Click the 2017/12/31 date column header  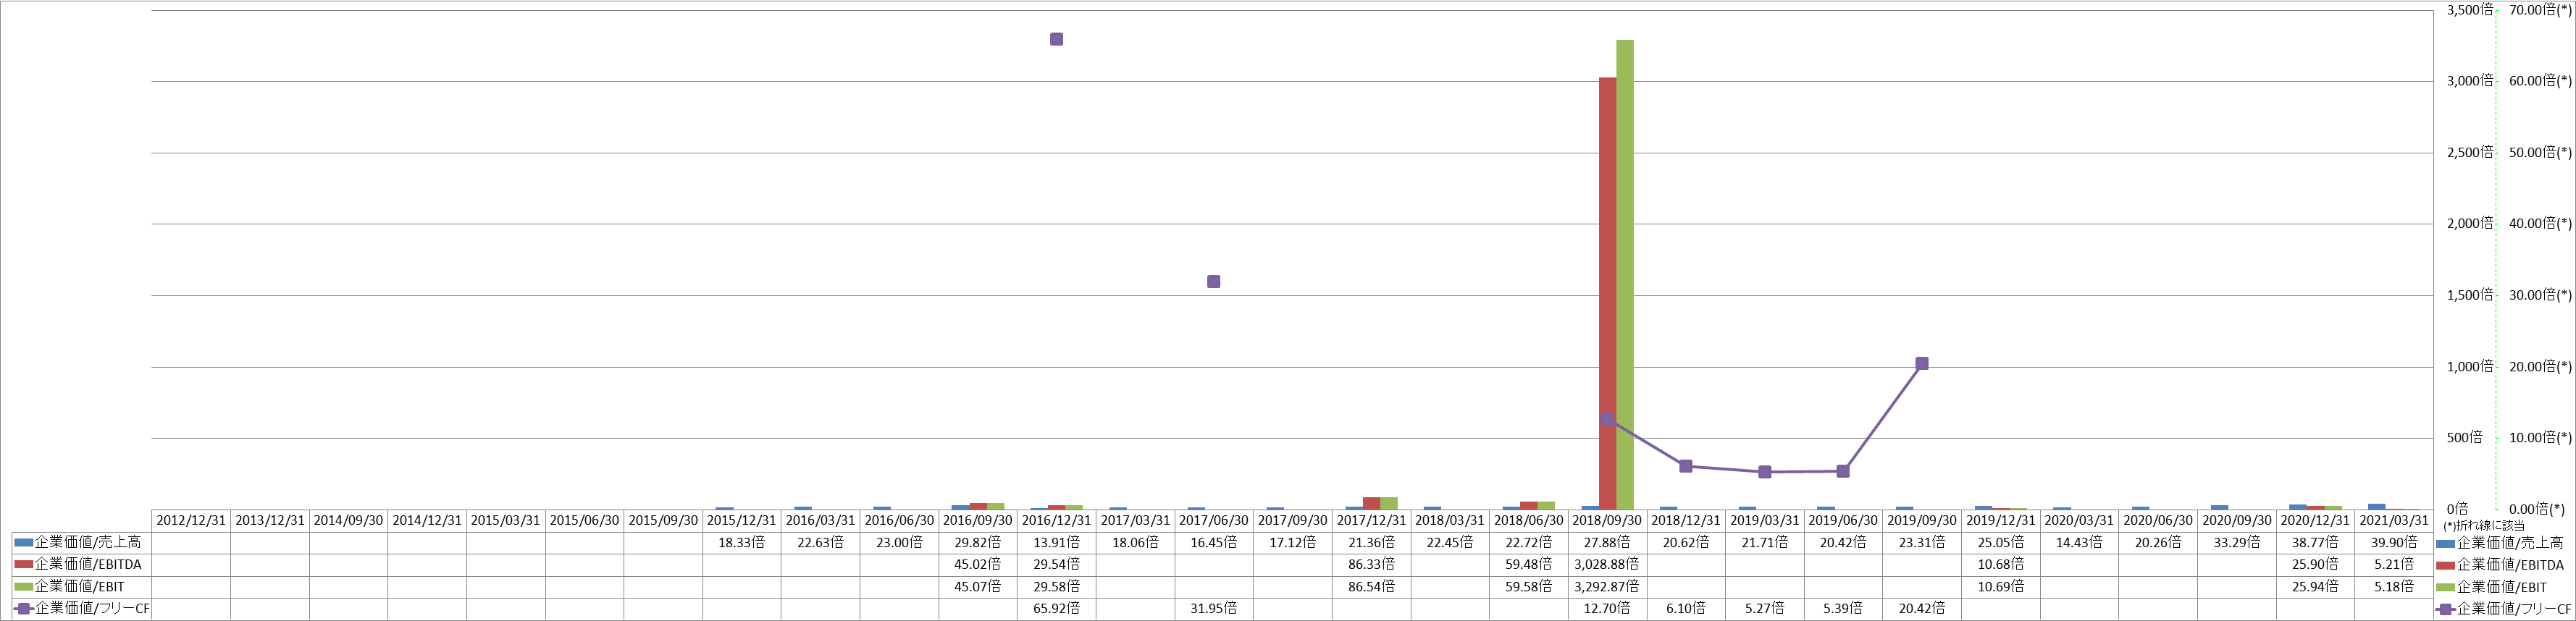(x=1371, y=520)
